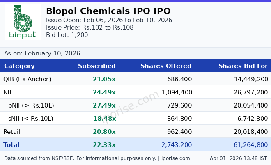Click the As on February 10 date
This screenshot has width=271, height=165.
pos(42,53)
